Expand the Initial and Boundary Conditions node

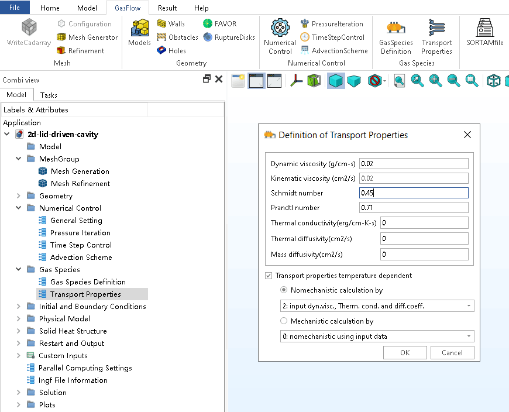point(19,307)
